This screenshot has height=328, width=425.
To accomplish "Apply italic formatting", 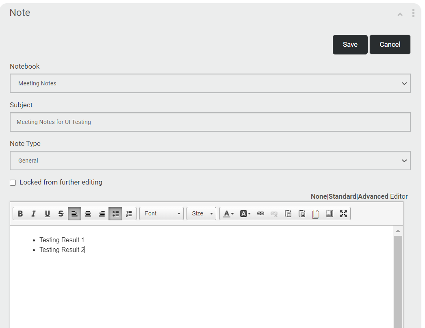I will (x=34, y=214).
